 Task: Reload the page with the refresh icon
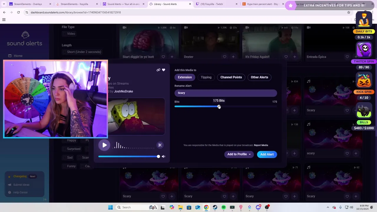click(18, 12)
